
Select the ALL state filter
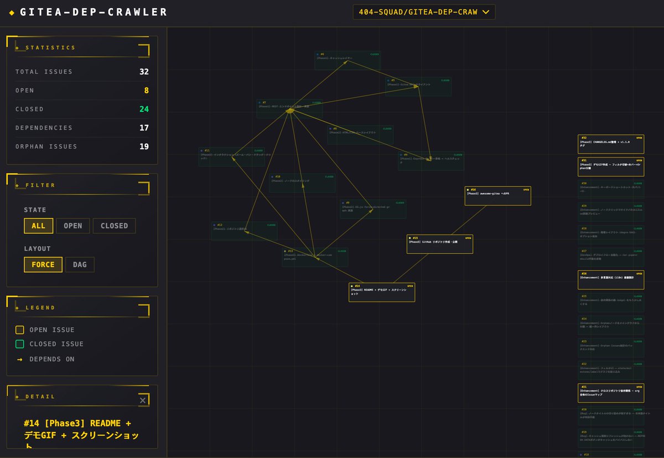39,226
